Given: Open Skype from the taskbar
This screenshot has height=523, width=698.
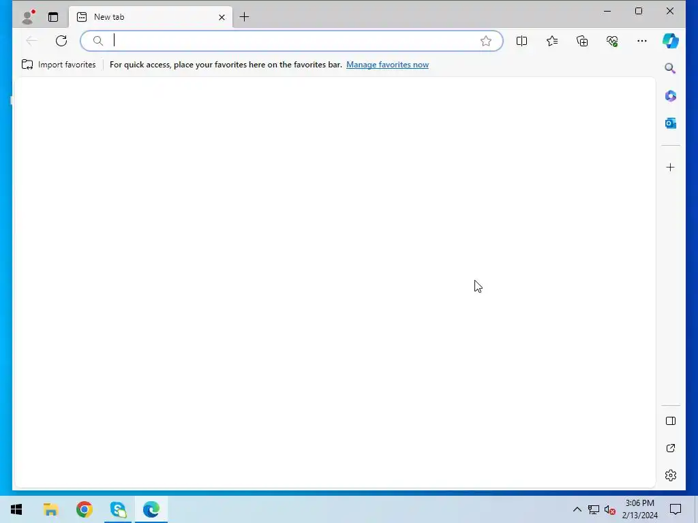Looking at the screenshot, I should coord(118,509).
